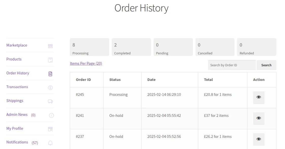
Task: Click the Search by Order ID field
Action: pos(232,65)
